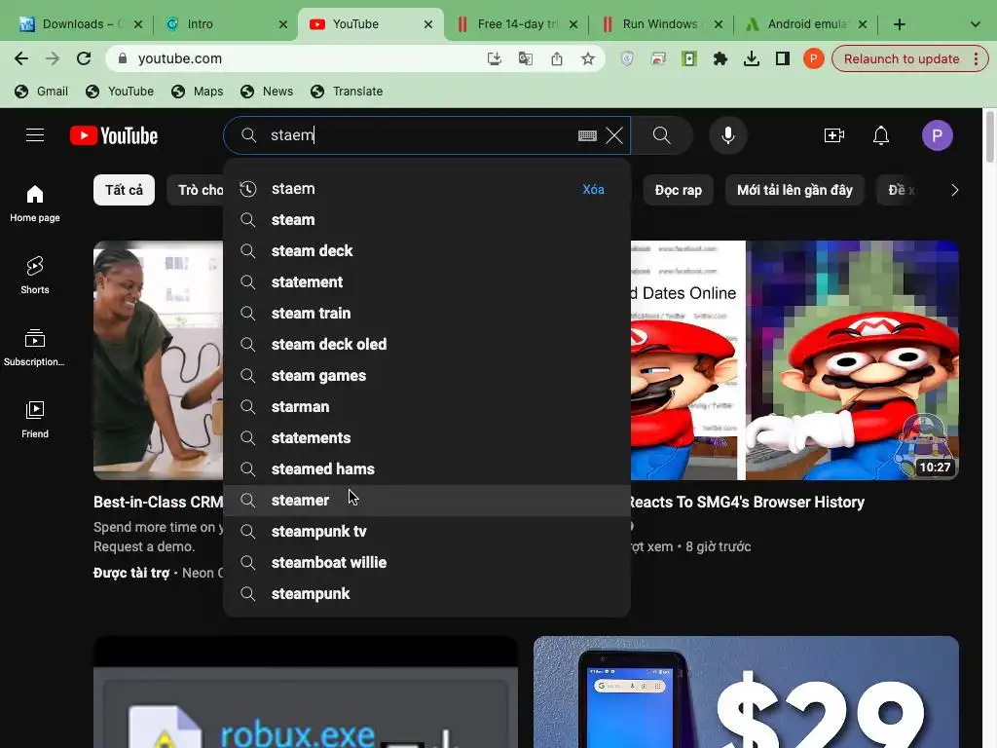The image size is (997, 748).
Task: Close the YouTube tab
Action: tap(428, 24)
